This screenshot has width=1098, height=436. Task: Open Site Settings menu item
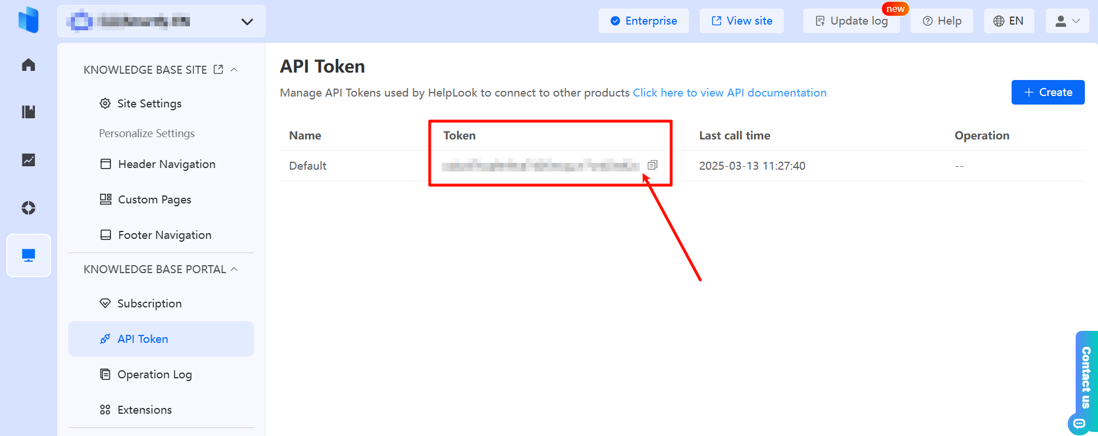point(149,103)
